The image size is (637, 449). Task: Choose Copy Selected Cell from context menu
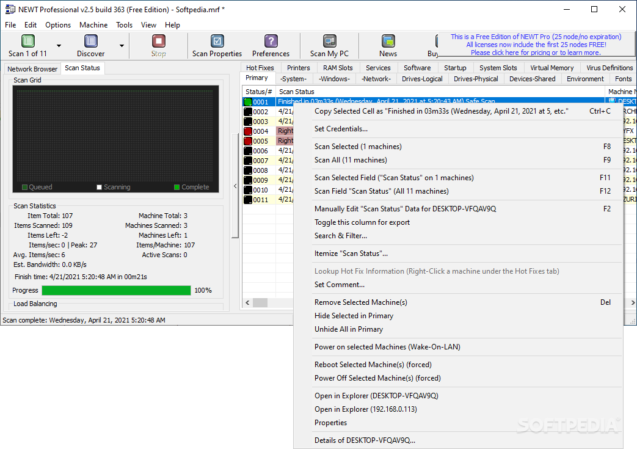[458, 111]
